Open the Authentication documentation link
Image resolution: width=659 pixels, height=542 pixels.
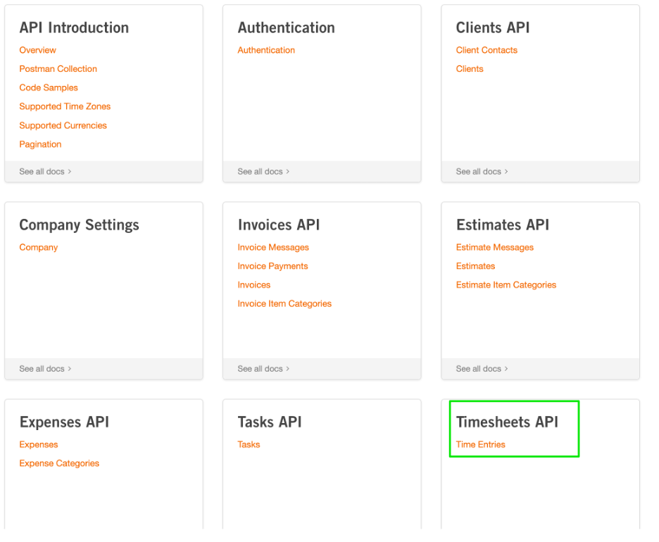[266, 50]
